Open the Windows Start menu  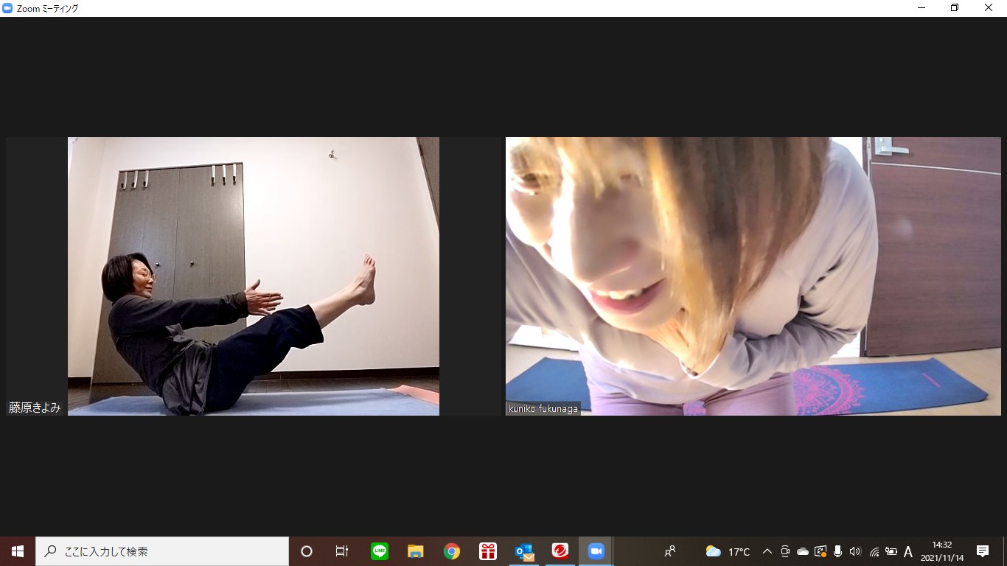tap(18, 551)
